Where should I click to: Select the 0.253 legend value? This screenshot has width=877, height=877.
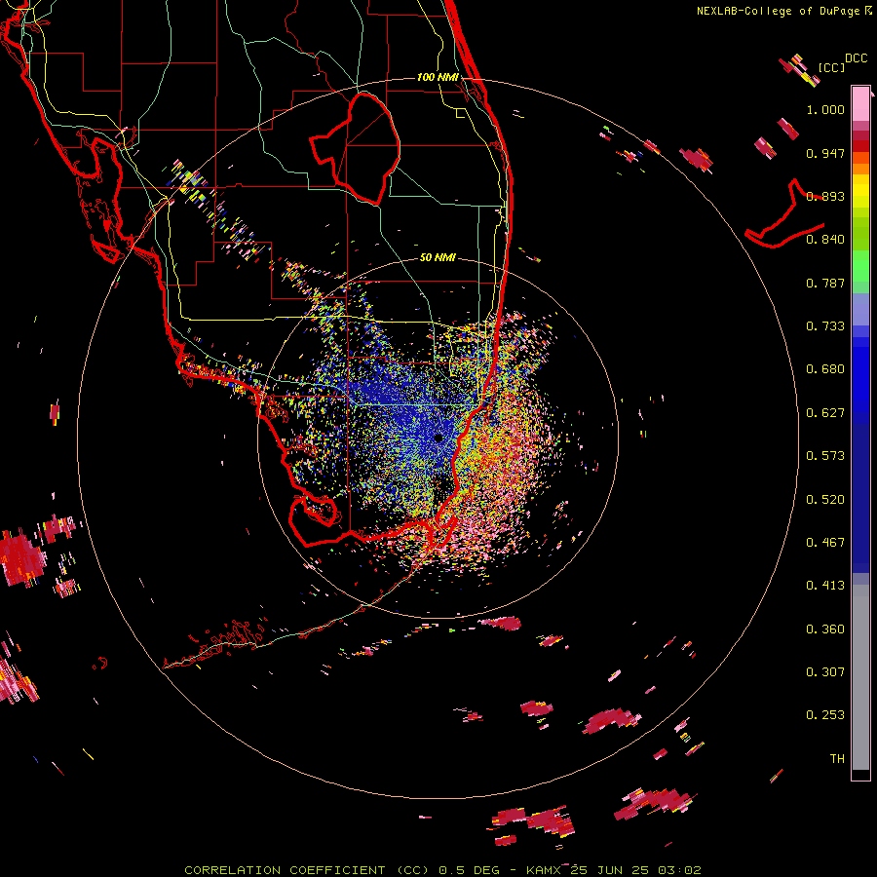pos(825,715)
